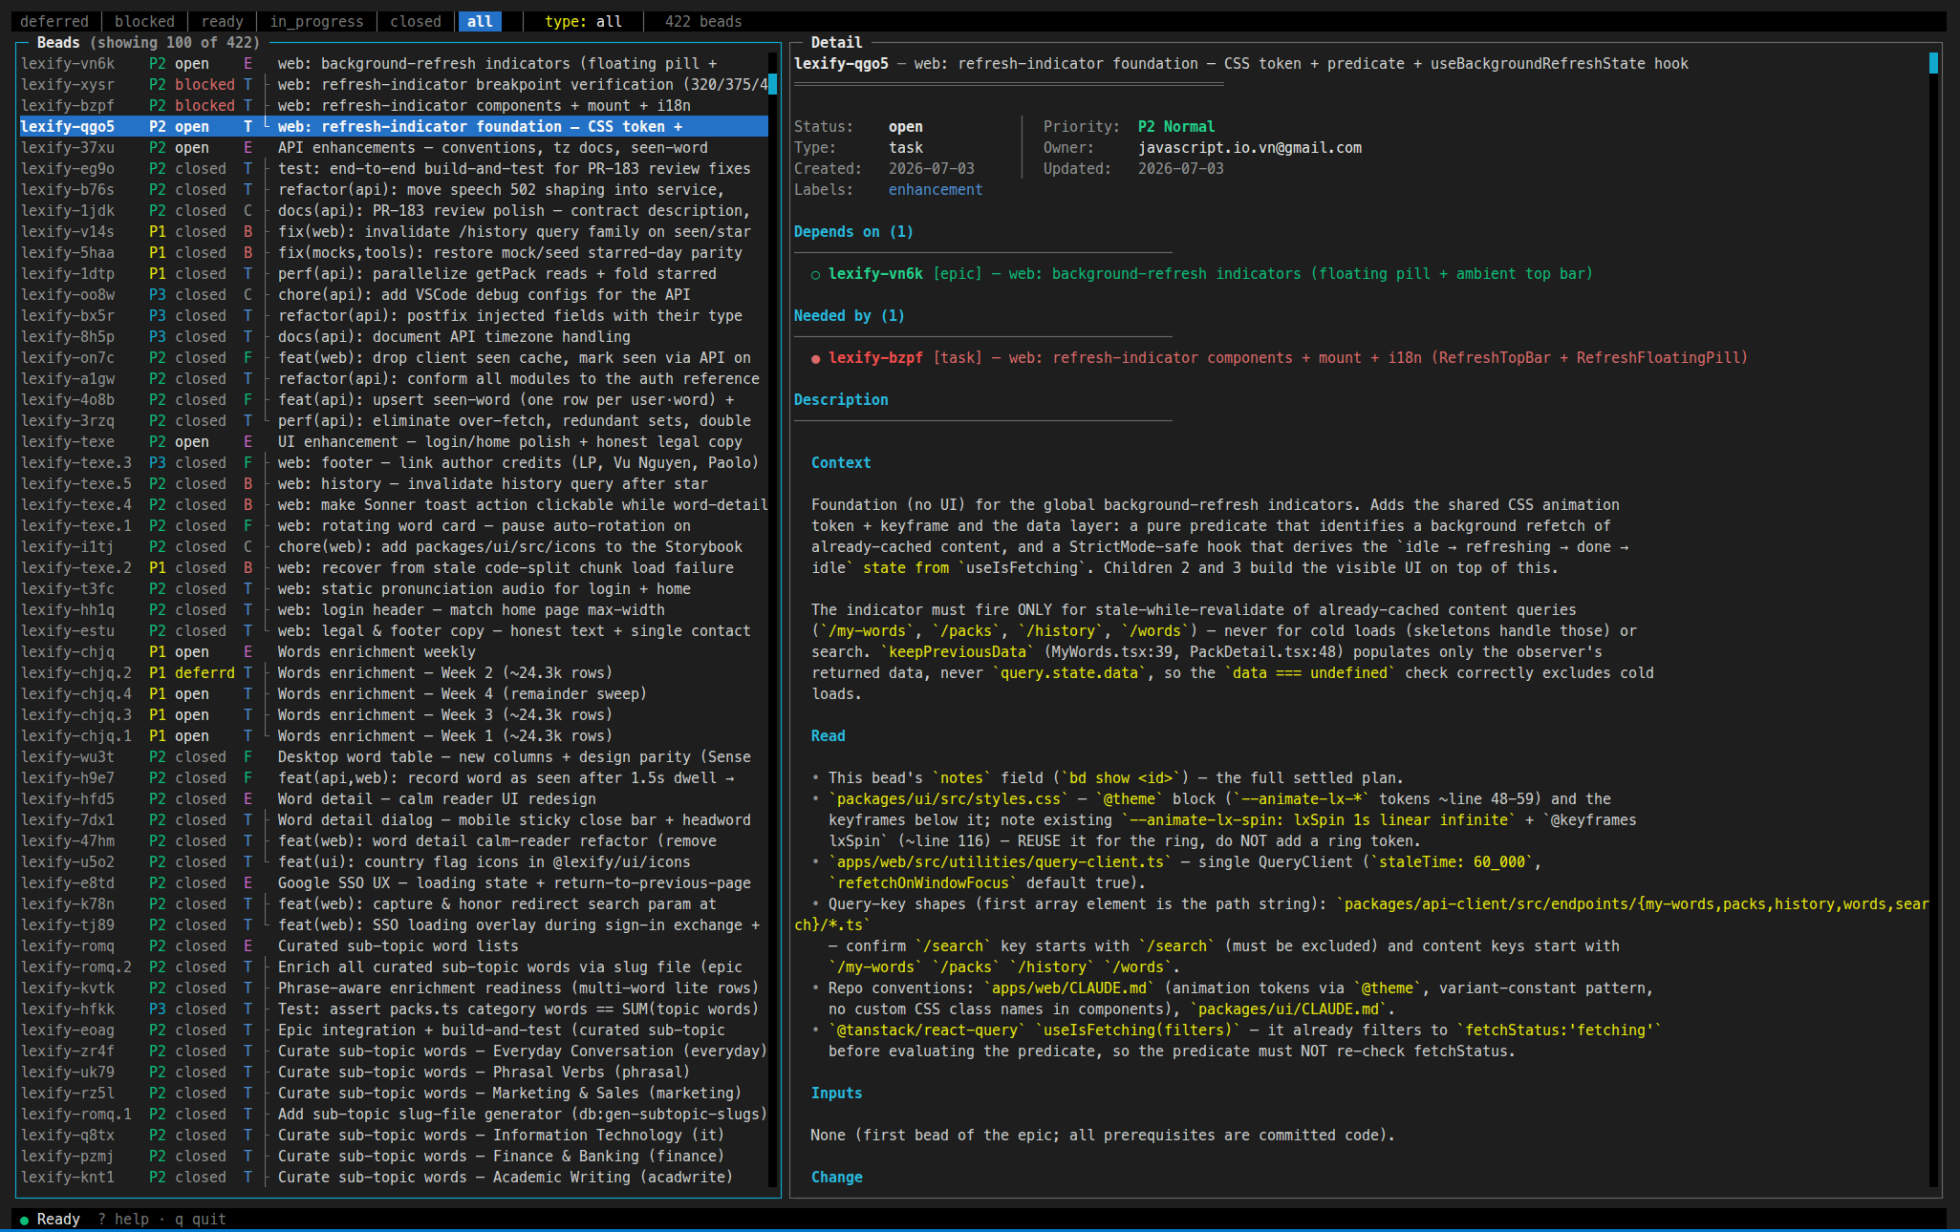
Task: Click the '? help' hint in status bar
Action: pos(123,1219)
